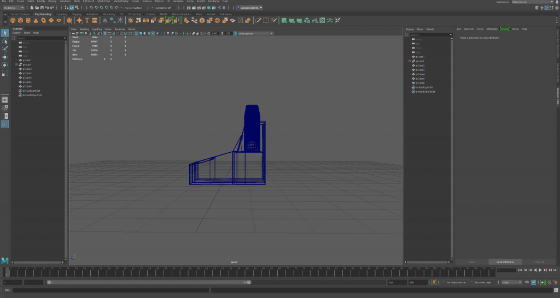The image size is (560, 298).
Task: Activate the Lasso select tool
Action: click(5, 41)
